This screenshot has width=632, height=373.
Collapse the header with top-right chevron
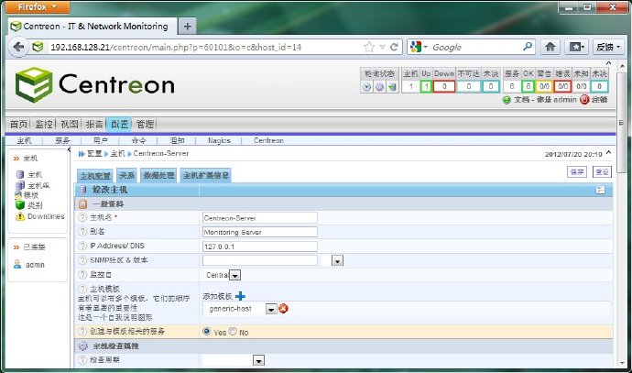608,63
